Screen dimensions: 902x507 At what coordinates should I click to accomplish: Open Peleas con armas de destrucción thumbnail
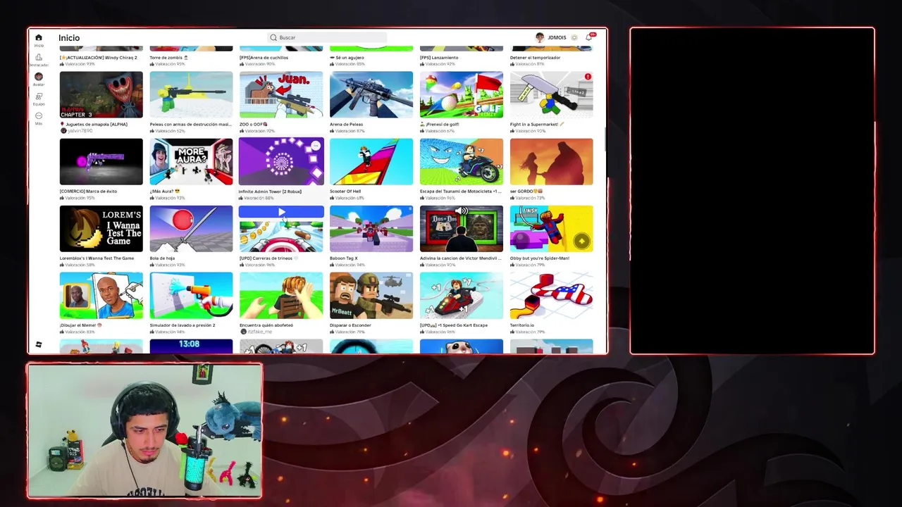[191, 94]
